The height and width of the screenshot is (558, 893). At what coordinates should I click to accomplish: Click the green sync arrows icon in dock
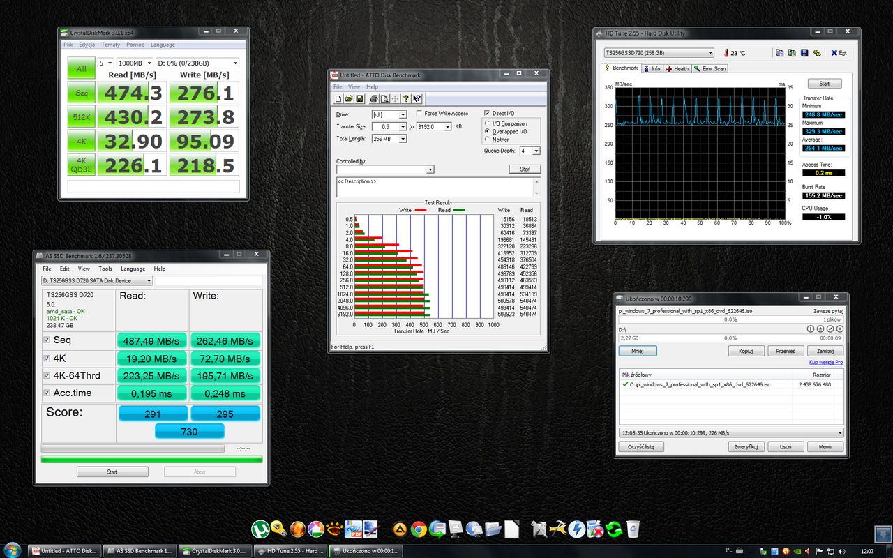(614, 529)
